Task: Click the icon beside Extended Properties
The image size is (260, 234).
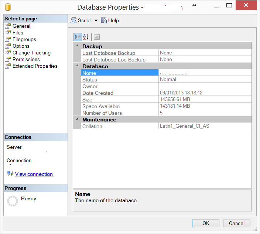Action: click(8, 66)
